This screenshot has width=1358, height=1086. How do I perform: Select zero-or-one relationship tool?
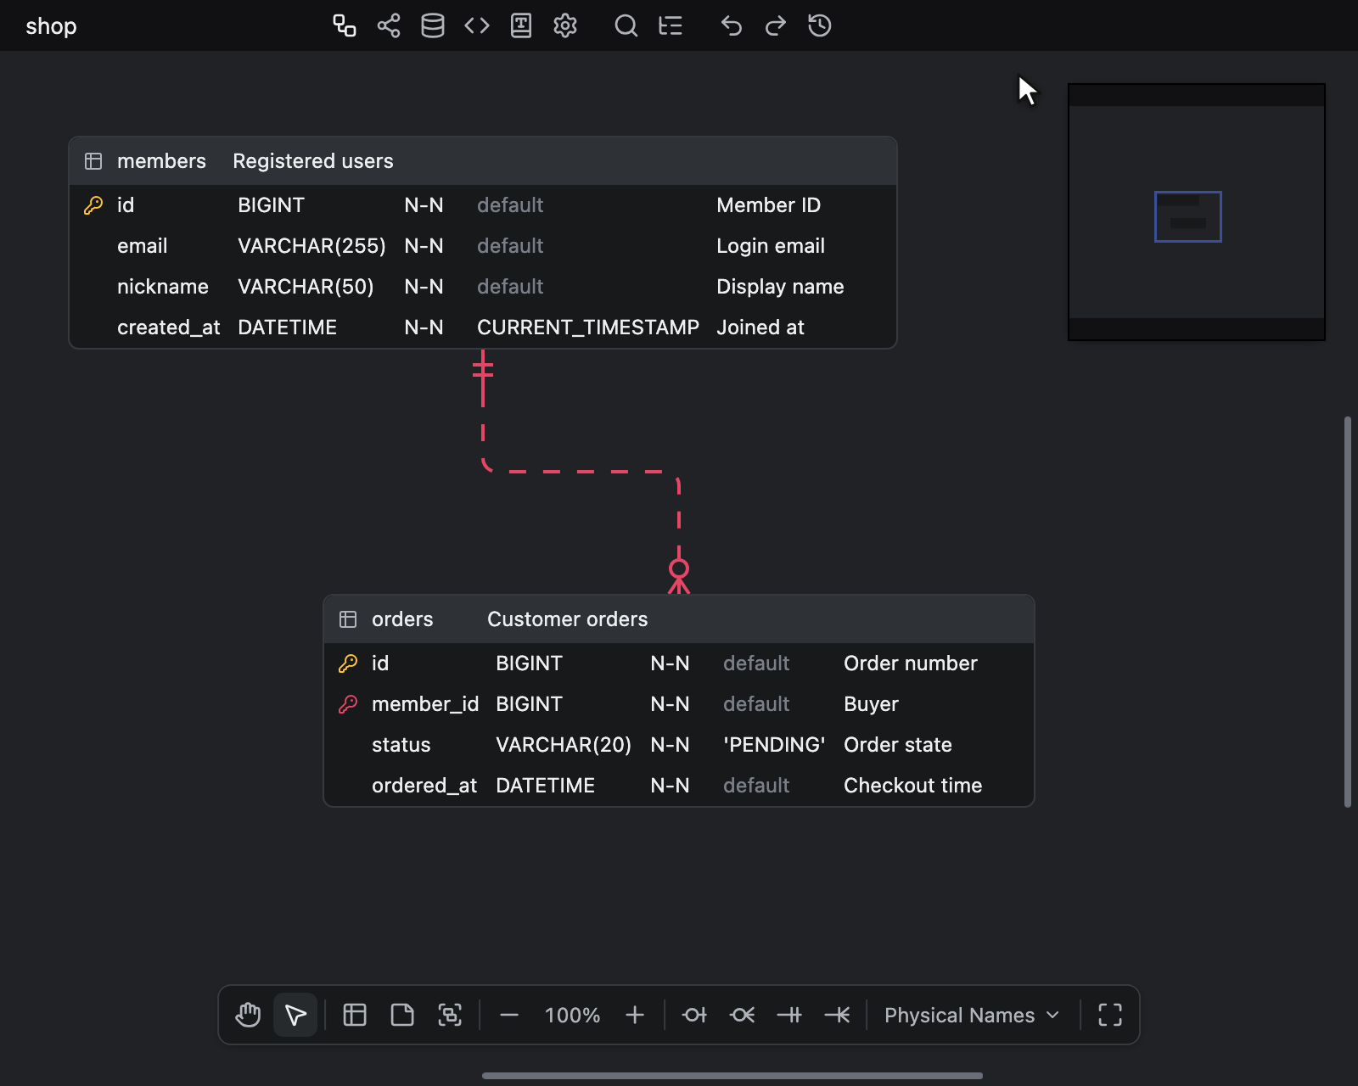click(x=694, y=1015)
